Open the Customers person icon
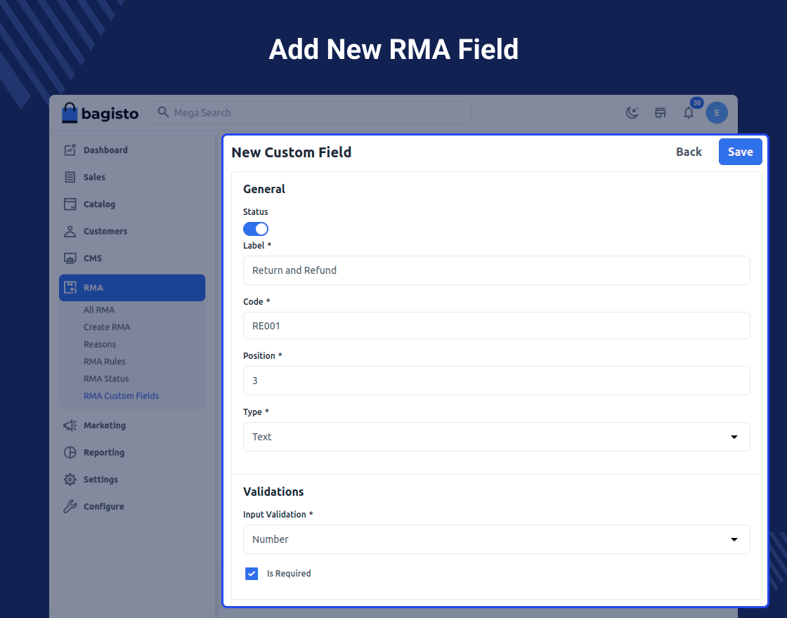 tap(70, 231)
